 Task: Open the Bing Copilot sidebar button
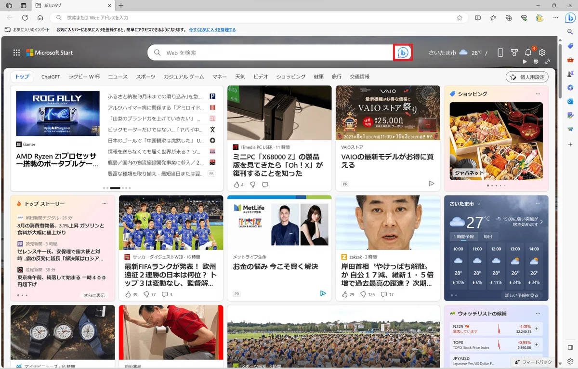pos(570,18)
